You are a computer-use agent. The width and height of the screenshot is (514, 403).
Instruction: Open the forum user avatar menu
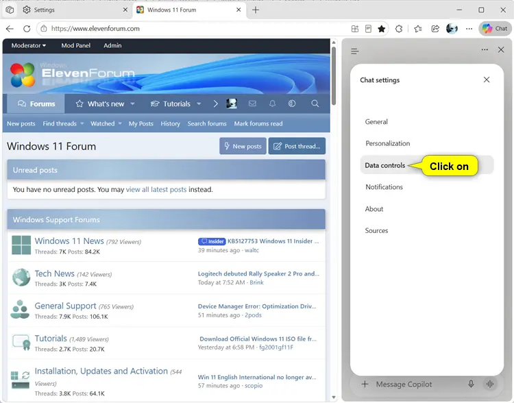[x=232, y=104]
